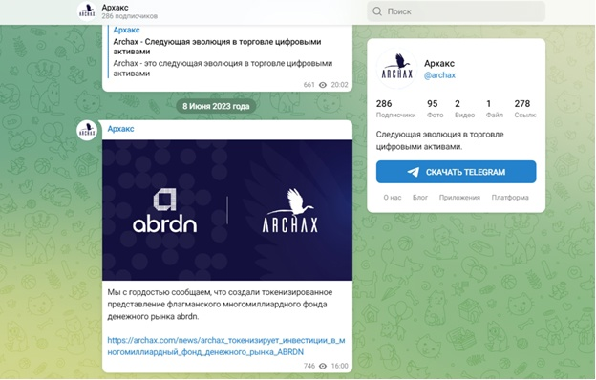Click the channel description text in the info card
The height and width of the screenshot is (380, 596).
tap(439, 140)
